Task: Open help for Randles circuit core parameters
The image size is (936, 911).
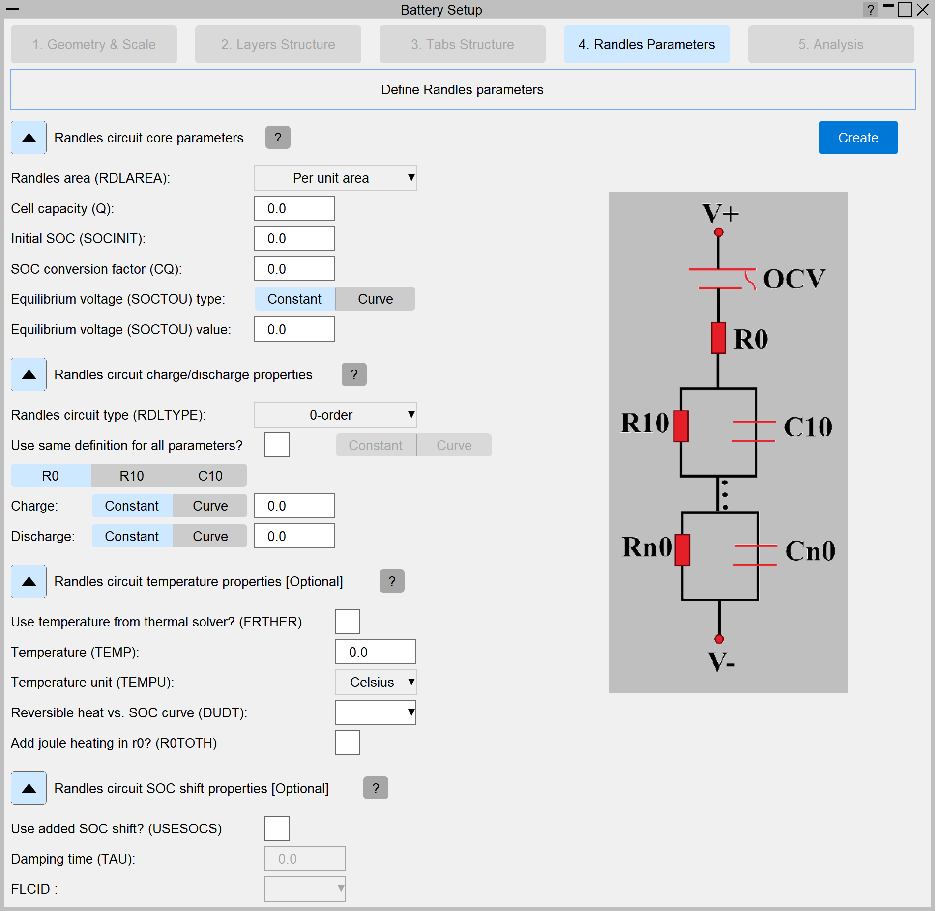Action: point(278,138)
